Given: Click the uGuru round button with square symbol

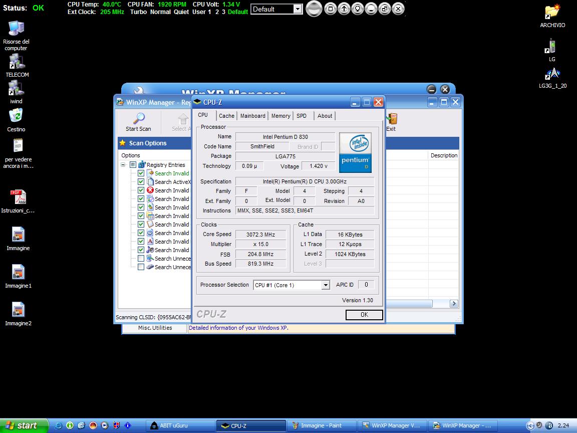Looking at the screenshot, I should (331, 9).
